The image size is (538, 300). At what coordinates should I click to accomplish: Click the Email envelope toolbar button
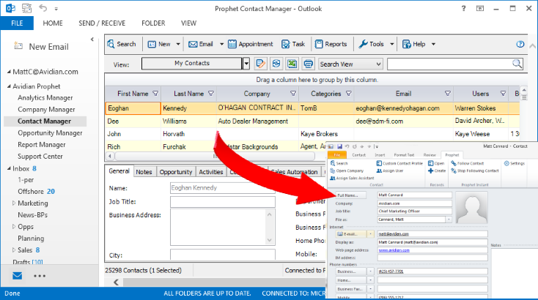pos(201,44)
